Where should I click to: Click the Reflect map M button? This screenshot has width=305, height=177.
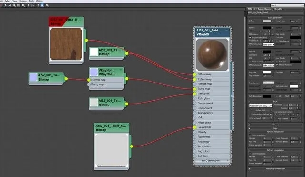tap(273, 28)
